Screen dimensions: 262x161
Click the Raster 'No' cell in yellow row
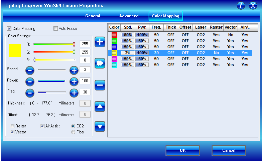point(216,53)
